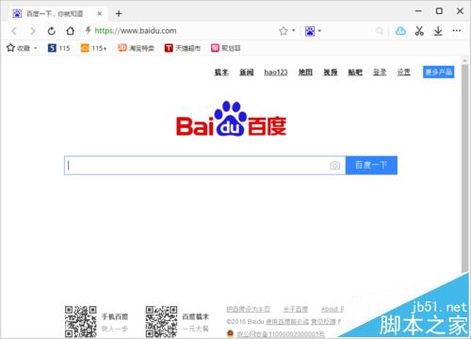
Task: Click the vertical scrollbar thumb
Action: (465, 168)
